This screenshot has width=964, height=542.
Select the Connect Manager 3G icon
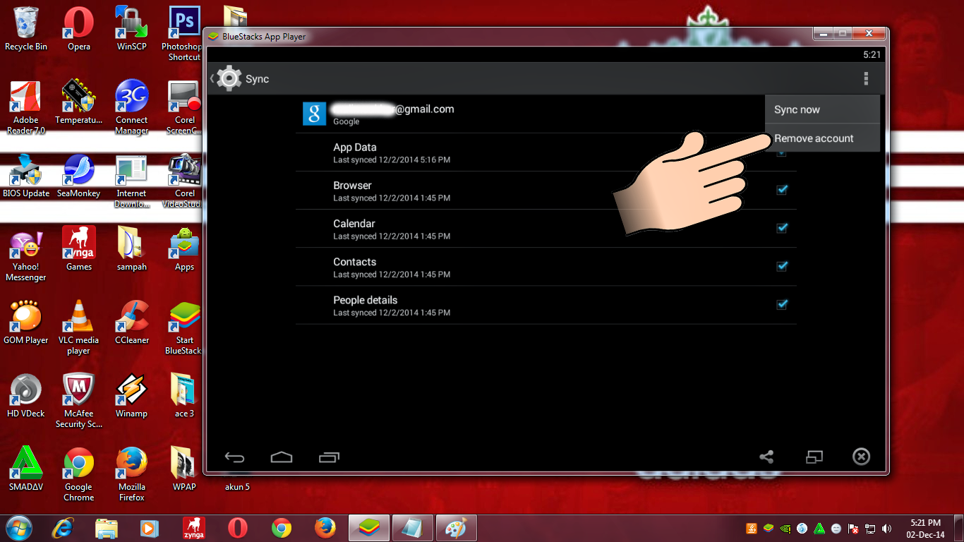[x=131, y=107]
